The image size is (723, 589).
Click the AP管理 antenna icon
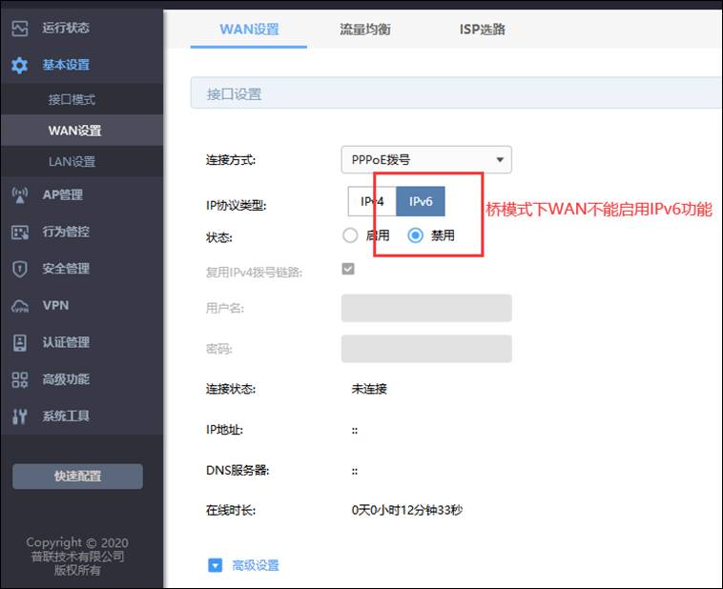pos(20,195)
